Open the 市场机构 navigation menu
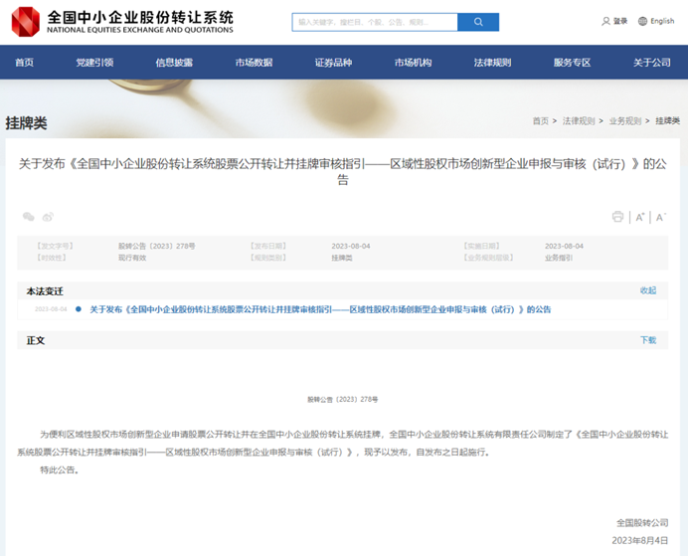The width and height of the screenshot is (688, 556). click(x=413, y=63)
